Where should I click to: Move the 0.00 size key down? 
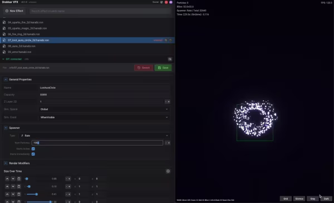[x=13, y=179]
